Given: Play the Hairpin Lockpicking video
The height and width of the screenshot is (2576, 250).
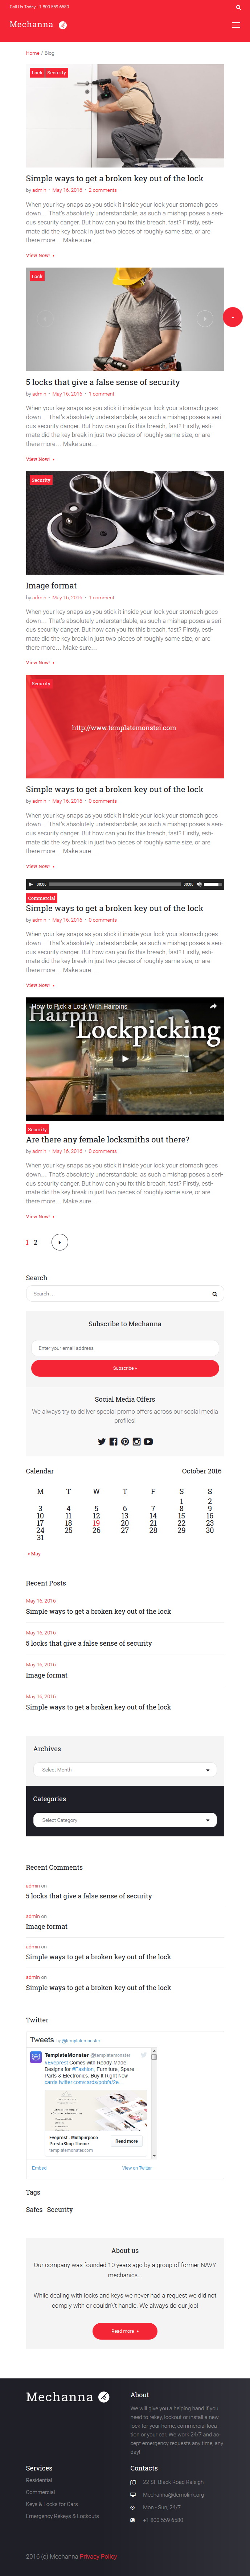Looking at the screenshot, I should pos(125,1058).
